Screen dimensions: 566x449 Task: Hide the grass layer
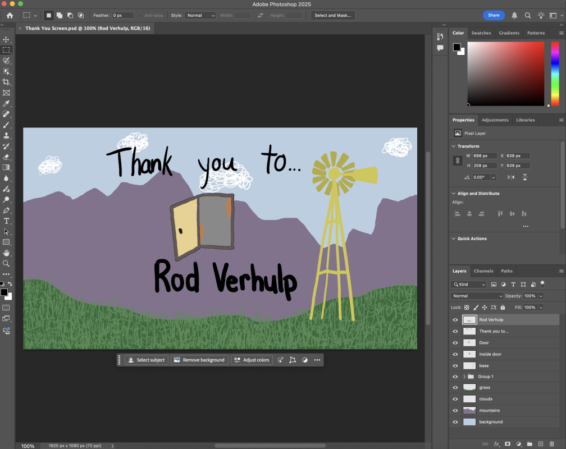[455, 388]
